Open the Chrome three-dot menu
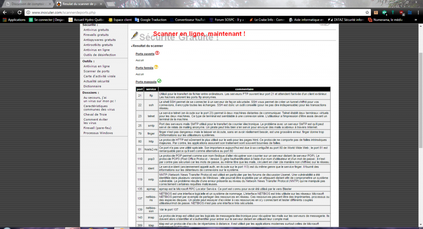Viewport: 423px width, 229px height. tap(418, 12)
